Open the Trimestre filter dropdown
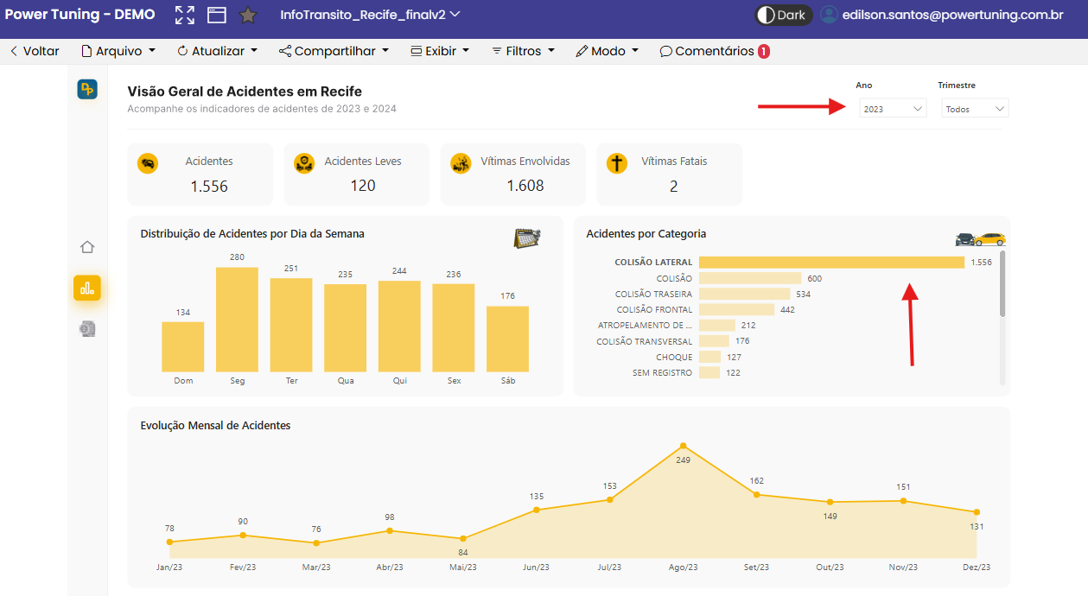The width and height of the screenshot is (1088, 596). click(x=975, y=109)
